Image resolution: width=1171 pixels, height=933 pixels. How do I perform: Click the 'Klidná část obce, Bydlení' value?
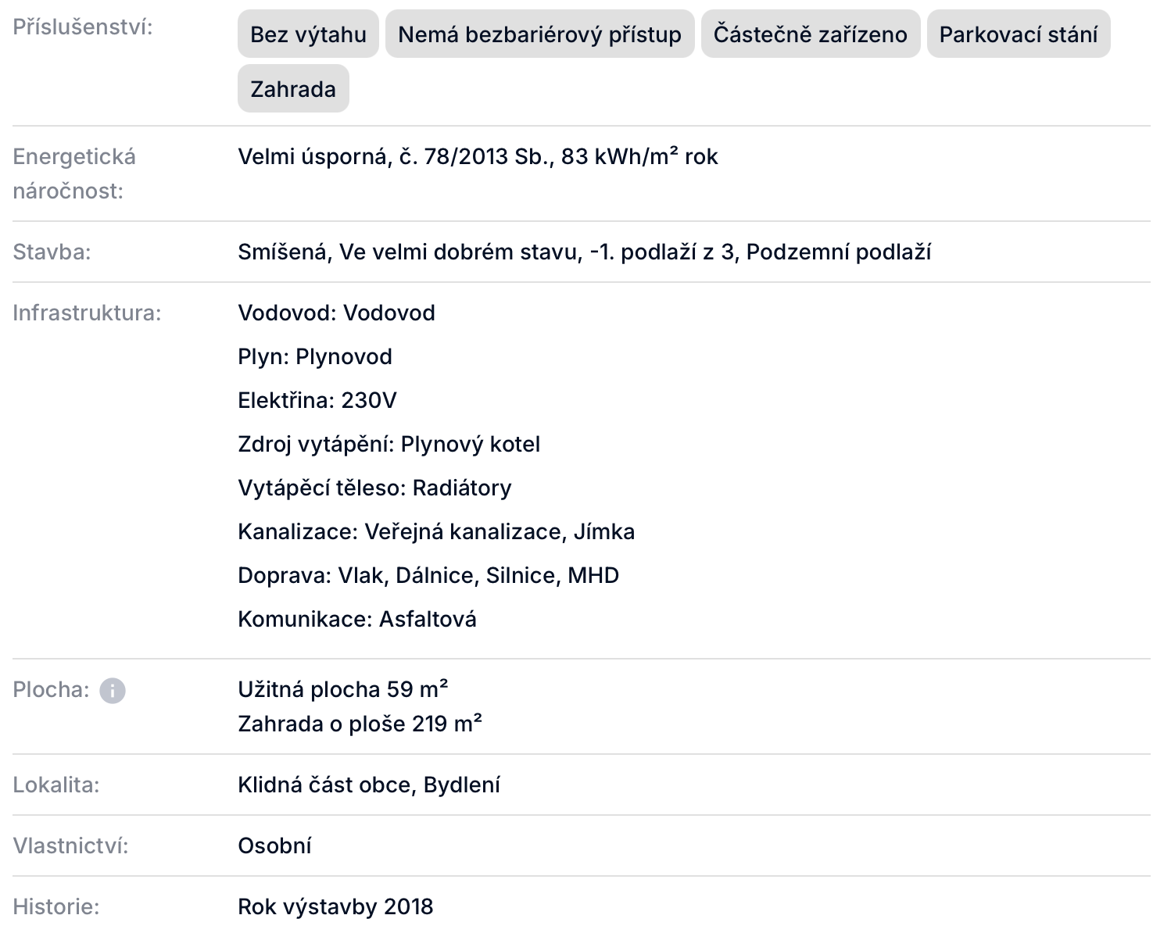click(x=368, y=785)
